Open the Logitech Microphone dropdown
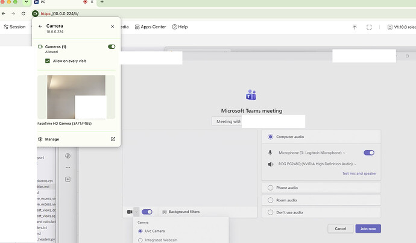This screenshot has height=243, width=416. [312, 153]
